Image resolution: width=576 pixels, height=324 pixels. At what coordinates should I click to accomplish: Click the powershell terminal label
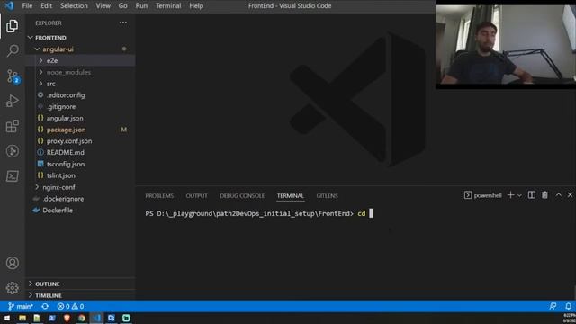point(483,195)
